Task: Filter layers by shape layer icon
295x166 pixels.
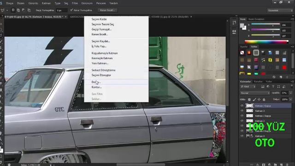Action: coord(278,87)
